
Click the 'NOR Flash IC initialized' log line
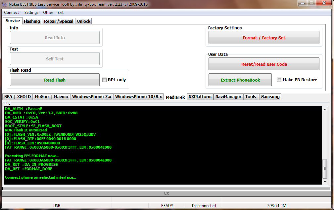(x=26, y=130)
